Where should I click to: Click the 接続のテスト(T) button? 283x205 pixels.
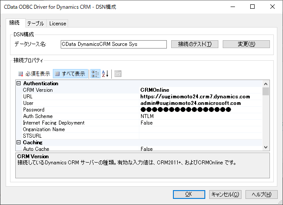coord(195,44)
